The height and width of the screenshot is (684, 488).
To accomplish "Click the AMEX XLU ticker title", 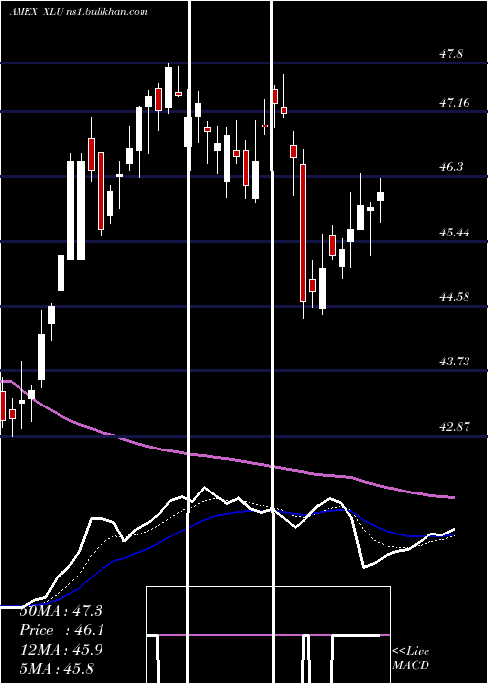I will 78,12.
